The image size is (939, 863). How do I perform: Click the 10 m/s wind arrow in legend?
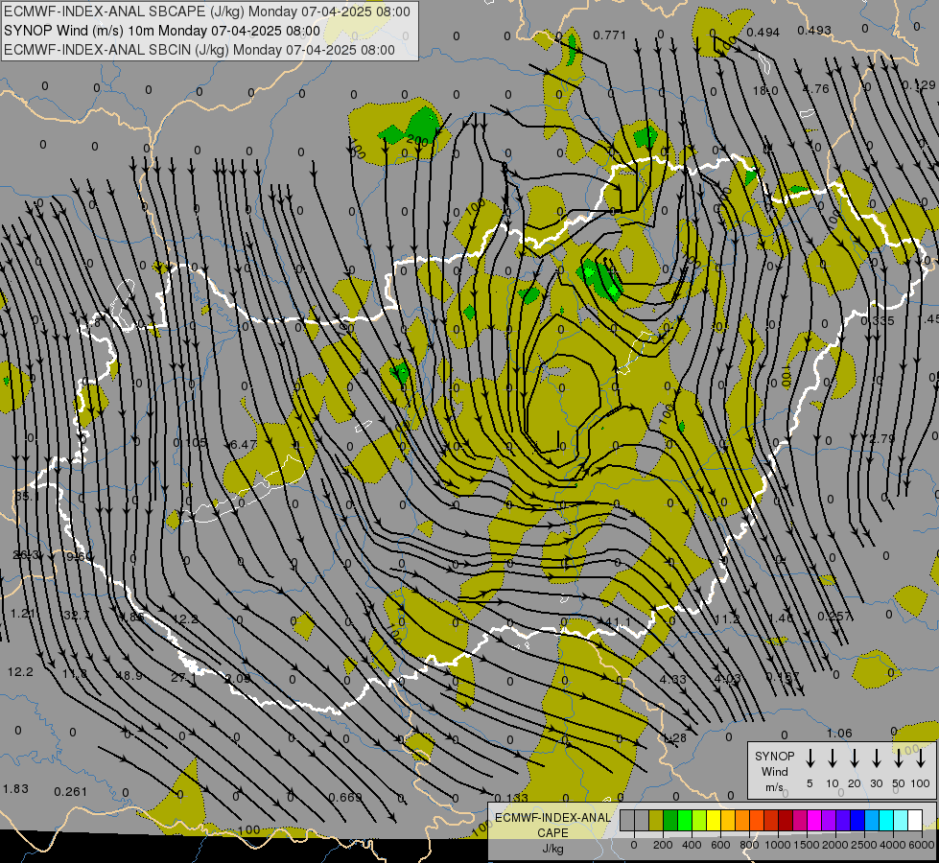[x=832, y=758]
